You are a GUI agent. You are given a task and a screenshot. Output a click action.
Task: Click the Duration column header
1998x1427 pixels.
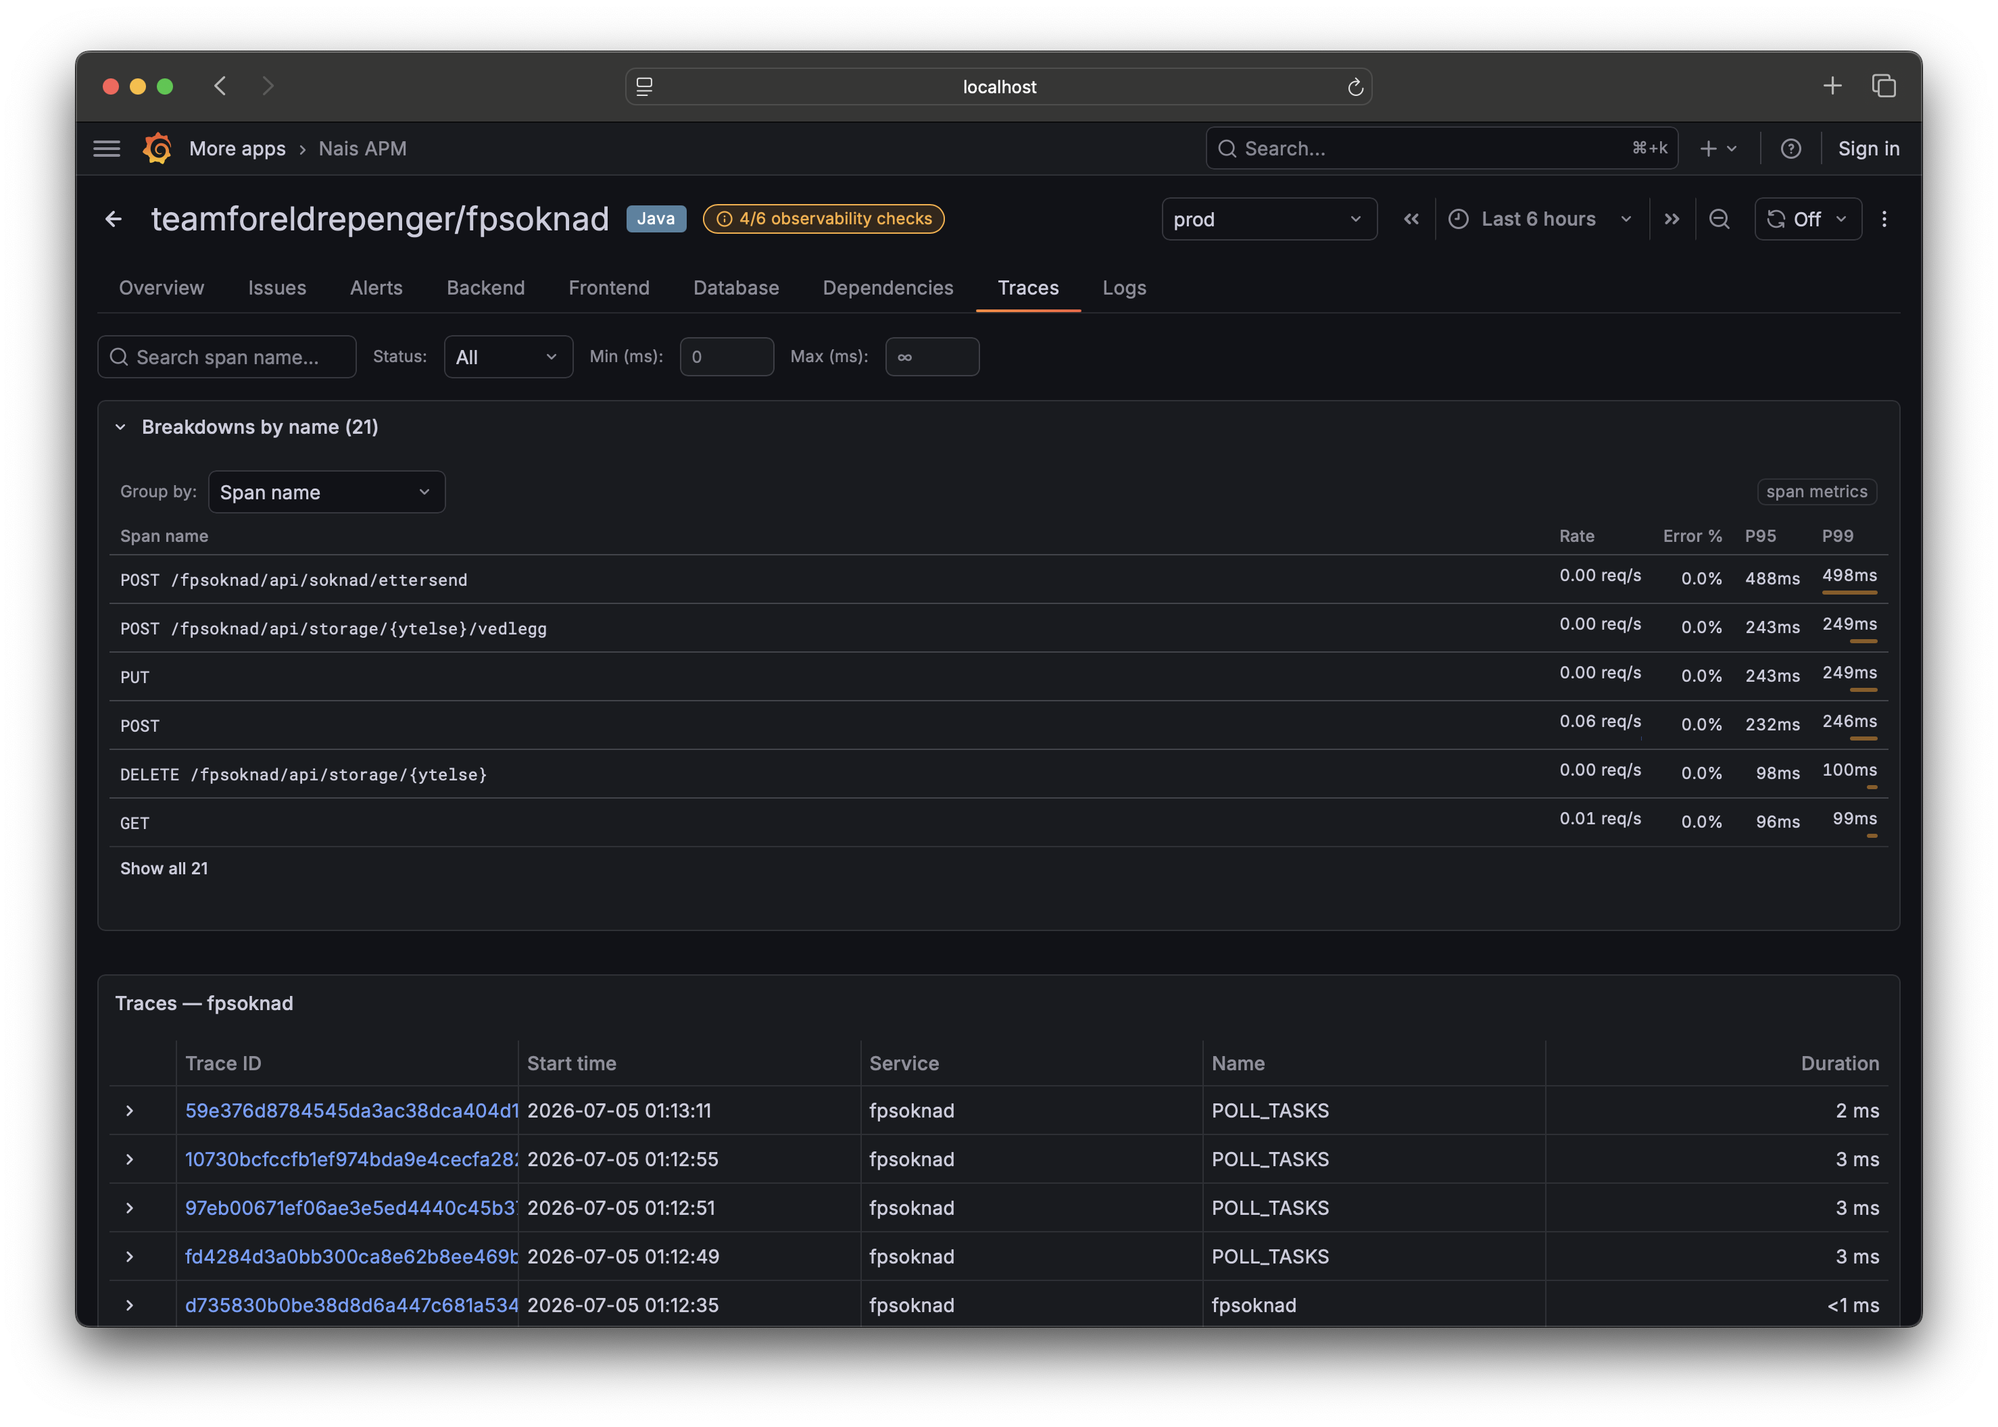1839,1063
